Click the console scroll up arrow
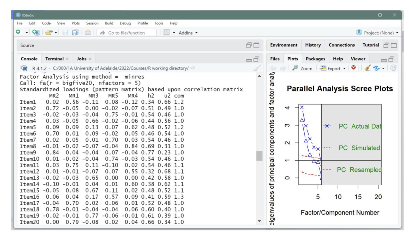This screenshot has width=409, height=247. pos(259,76)
